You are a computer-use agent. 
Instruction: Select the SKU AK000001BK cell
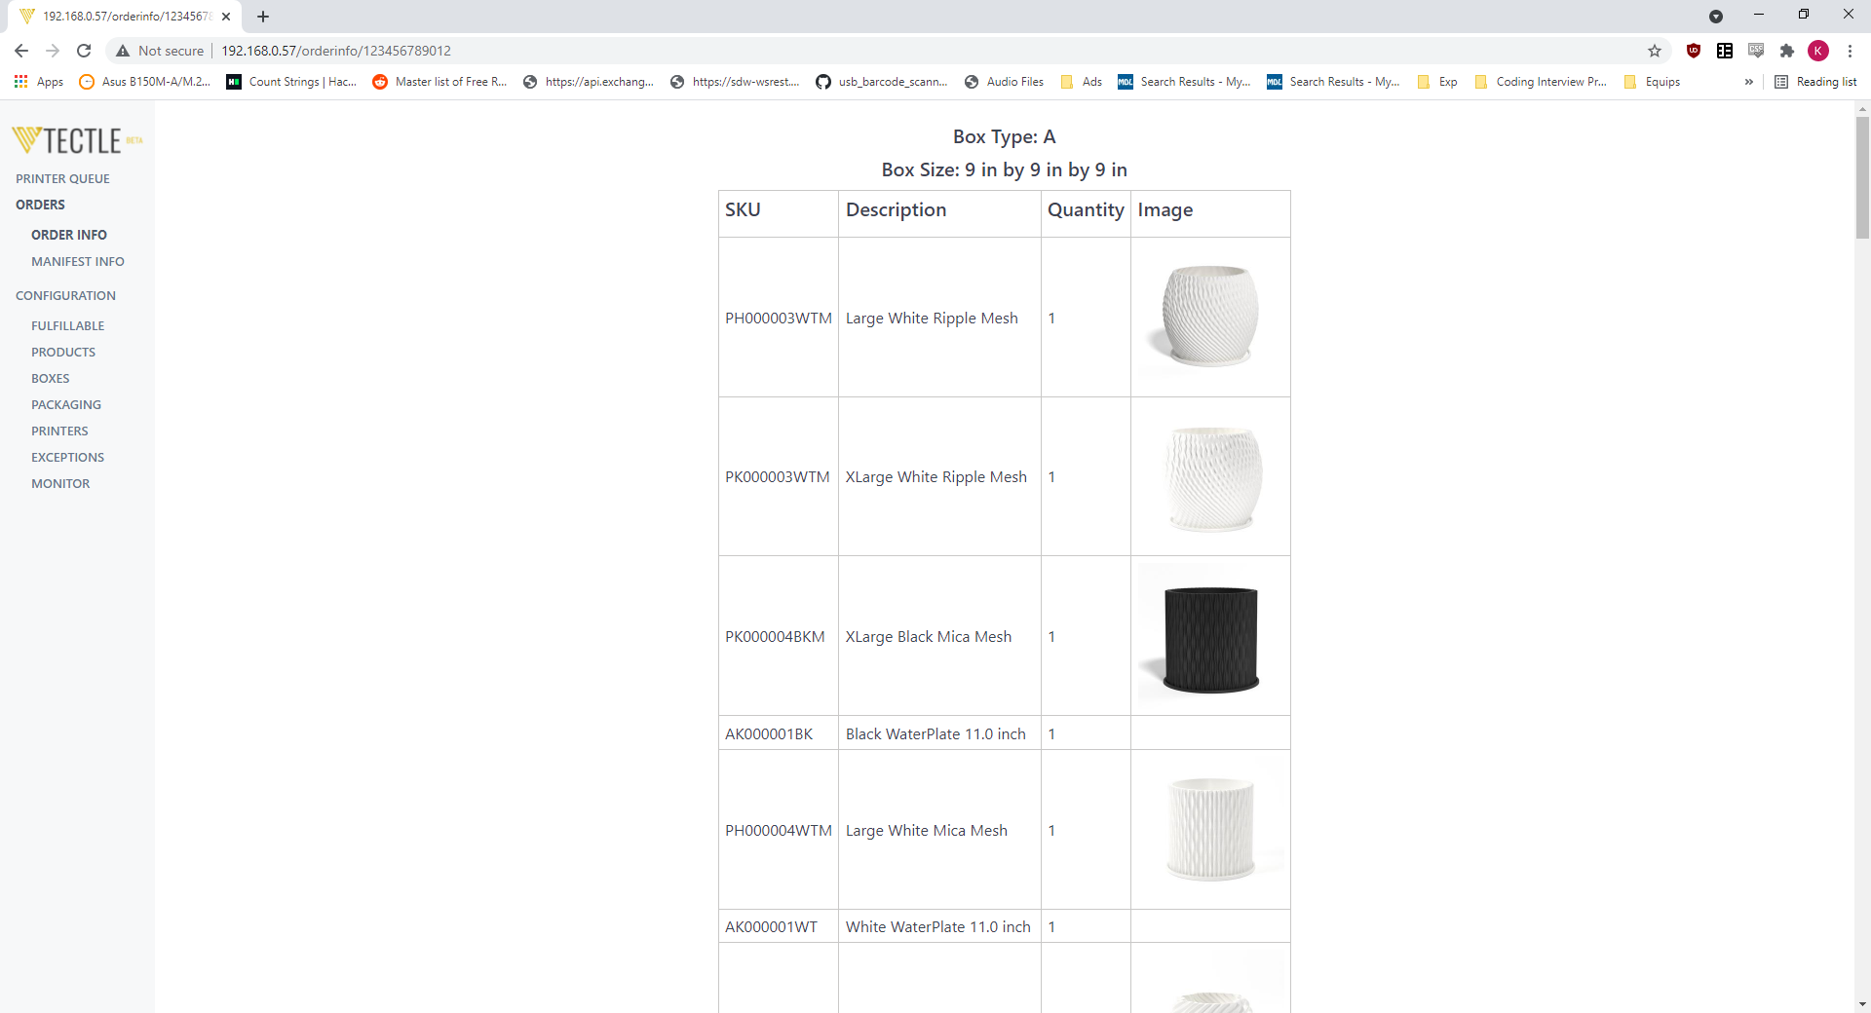779,733
